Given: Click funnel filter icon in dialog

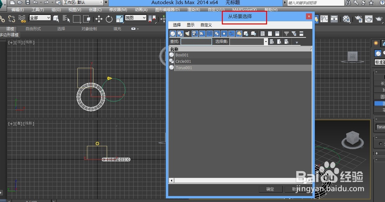Looking at the screenshot, I should pyautogui.click(x=286, y=33).
